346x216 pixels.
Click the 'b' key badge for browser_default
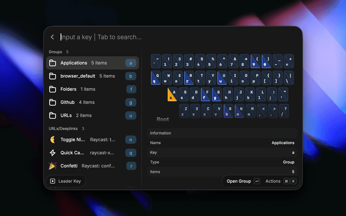131,76
